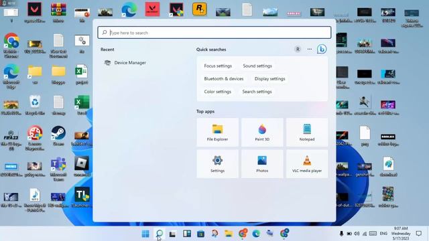Click the 'Type here to search' field
The image size is (429, 241).
click(x=214, y=33)
